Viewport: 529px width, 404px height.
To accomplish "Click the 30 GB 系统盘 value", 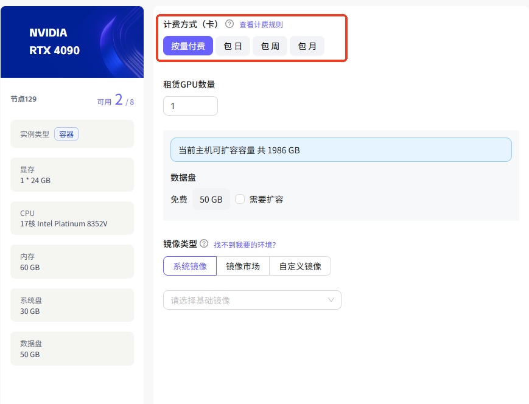I will tap(30, 311).
